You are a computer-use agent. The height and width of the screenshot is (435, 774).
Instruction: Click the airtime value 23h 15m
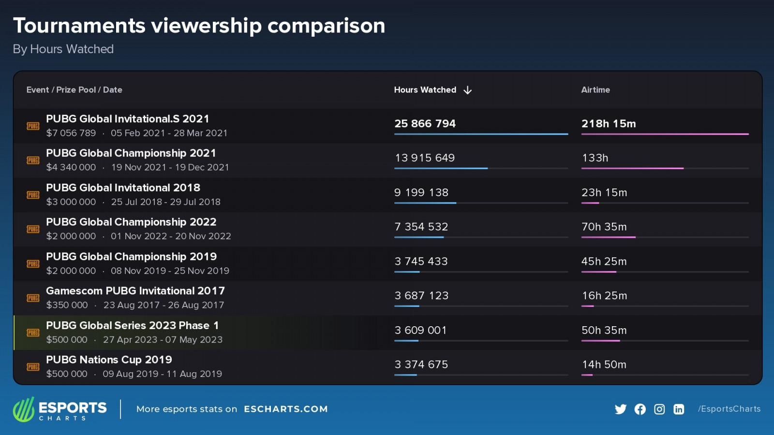[604, 193]
